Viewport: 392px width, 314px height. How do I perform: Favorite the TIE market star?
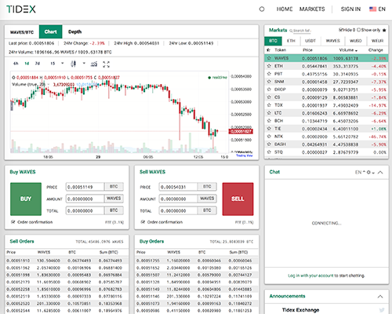[x=269, y=129]
